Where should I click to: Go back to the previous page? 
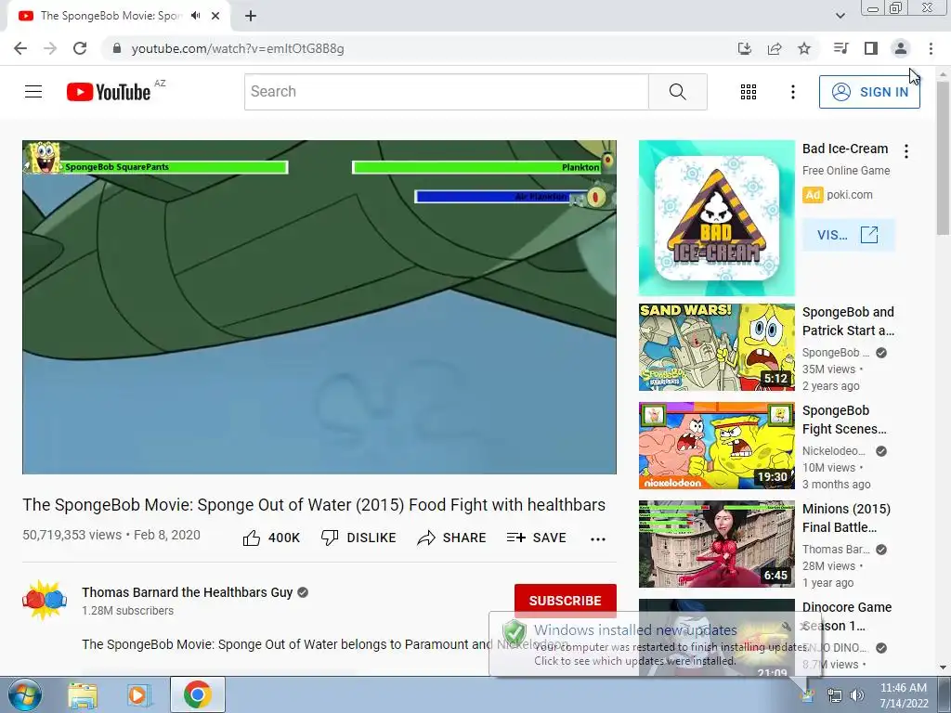point(20,48)
